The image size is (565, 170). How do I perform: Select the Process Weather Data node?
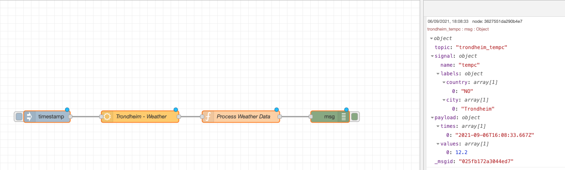(241, 117)
